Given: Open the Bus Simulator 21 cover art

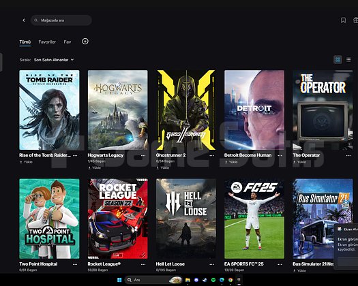Looking at the screenshot, I should coord(323,219).
